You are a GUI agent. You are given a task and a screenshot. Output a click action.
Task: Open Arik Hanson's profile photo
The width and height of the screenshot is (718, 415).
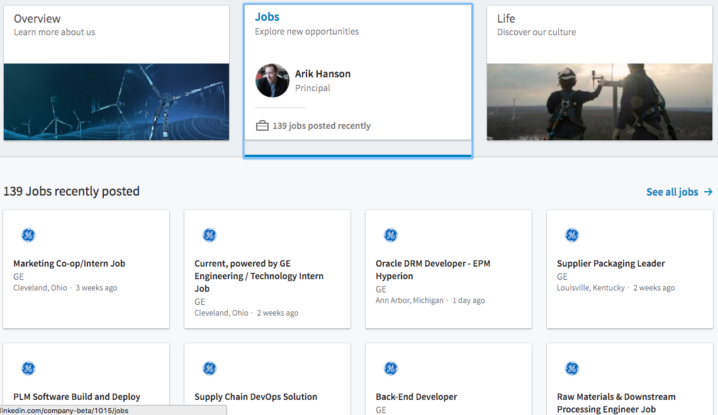[x=272, y=80]
